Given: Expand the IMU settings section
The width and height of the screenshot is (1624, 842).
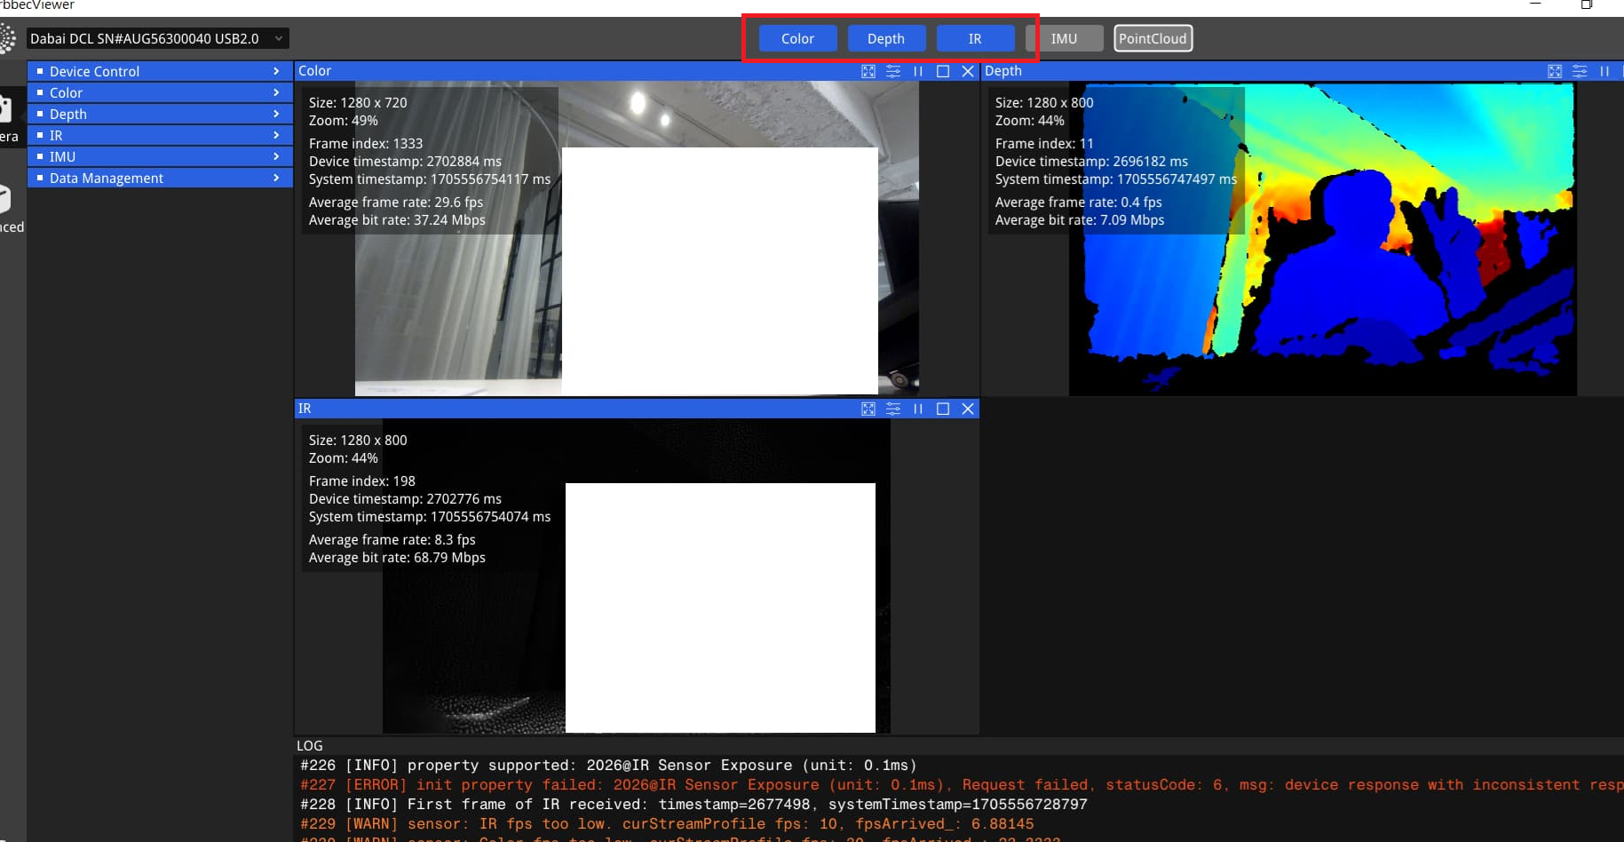Looking at the screenshot, I should pyautogui.click(x=160, y=156).
